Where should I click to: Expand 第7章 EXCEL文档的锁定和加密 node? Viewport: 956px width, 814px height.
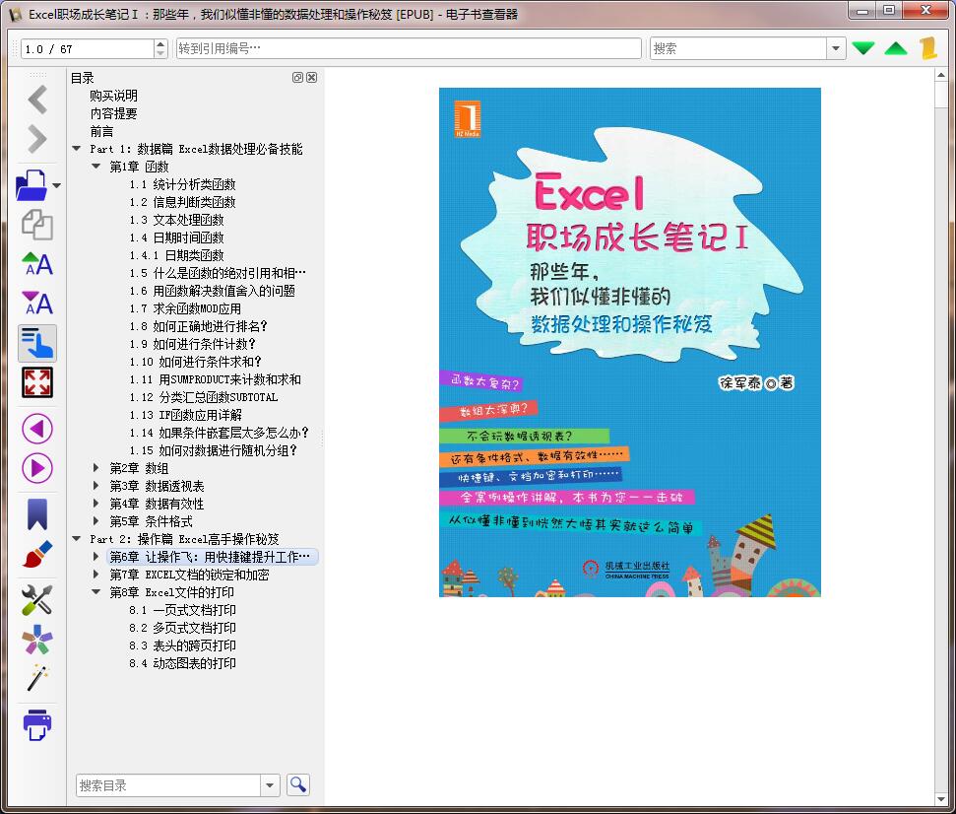click(x=96, y=574)
